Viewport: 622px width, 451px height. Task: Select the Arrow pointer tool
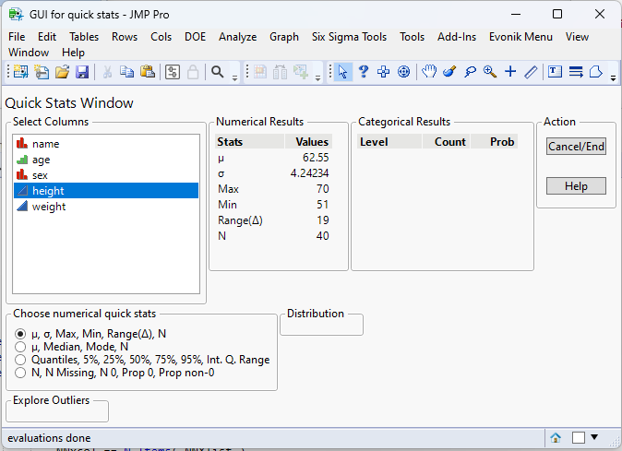point(342,72)
